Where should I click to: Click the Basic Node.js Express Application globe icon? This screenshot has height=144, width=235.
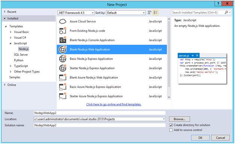pyautogui.click(x=62, y=59)
